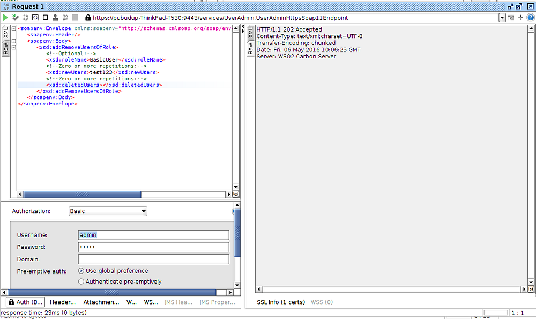
Task: Open the JMS Hea... tab
Action: click(178, 302)
